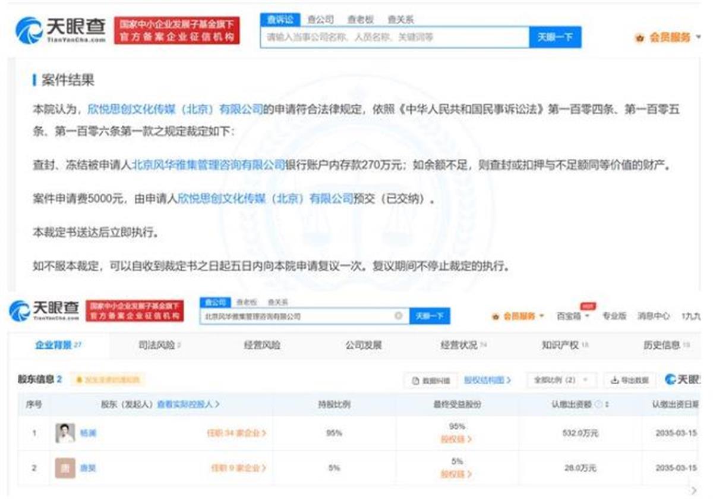
Task: Open the 股权链 link under 95%
Action: [456, 440]
